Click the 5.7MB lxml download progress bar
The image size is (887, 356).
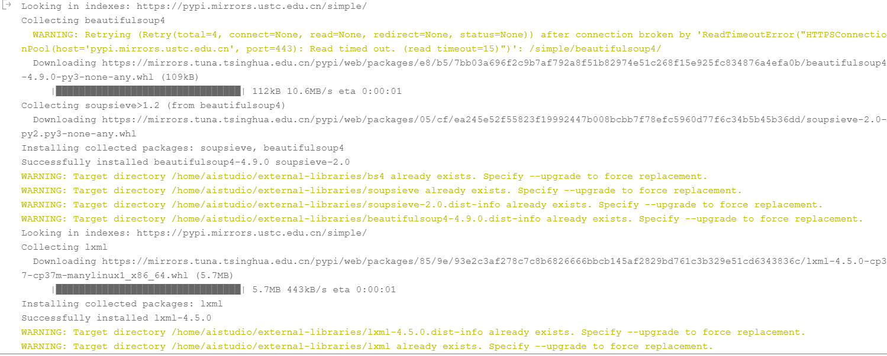(x=149, y=290)
